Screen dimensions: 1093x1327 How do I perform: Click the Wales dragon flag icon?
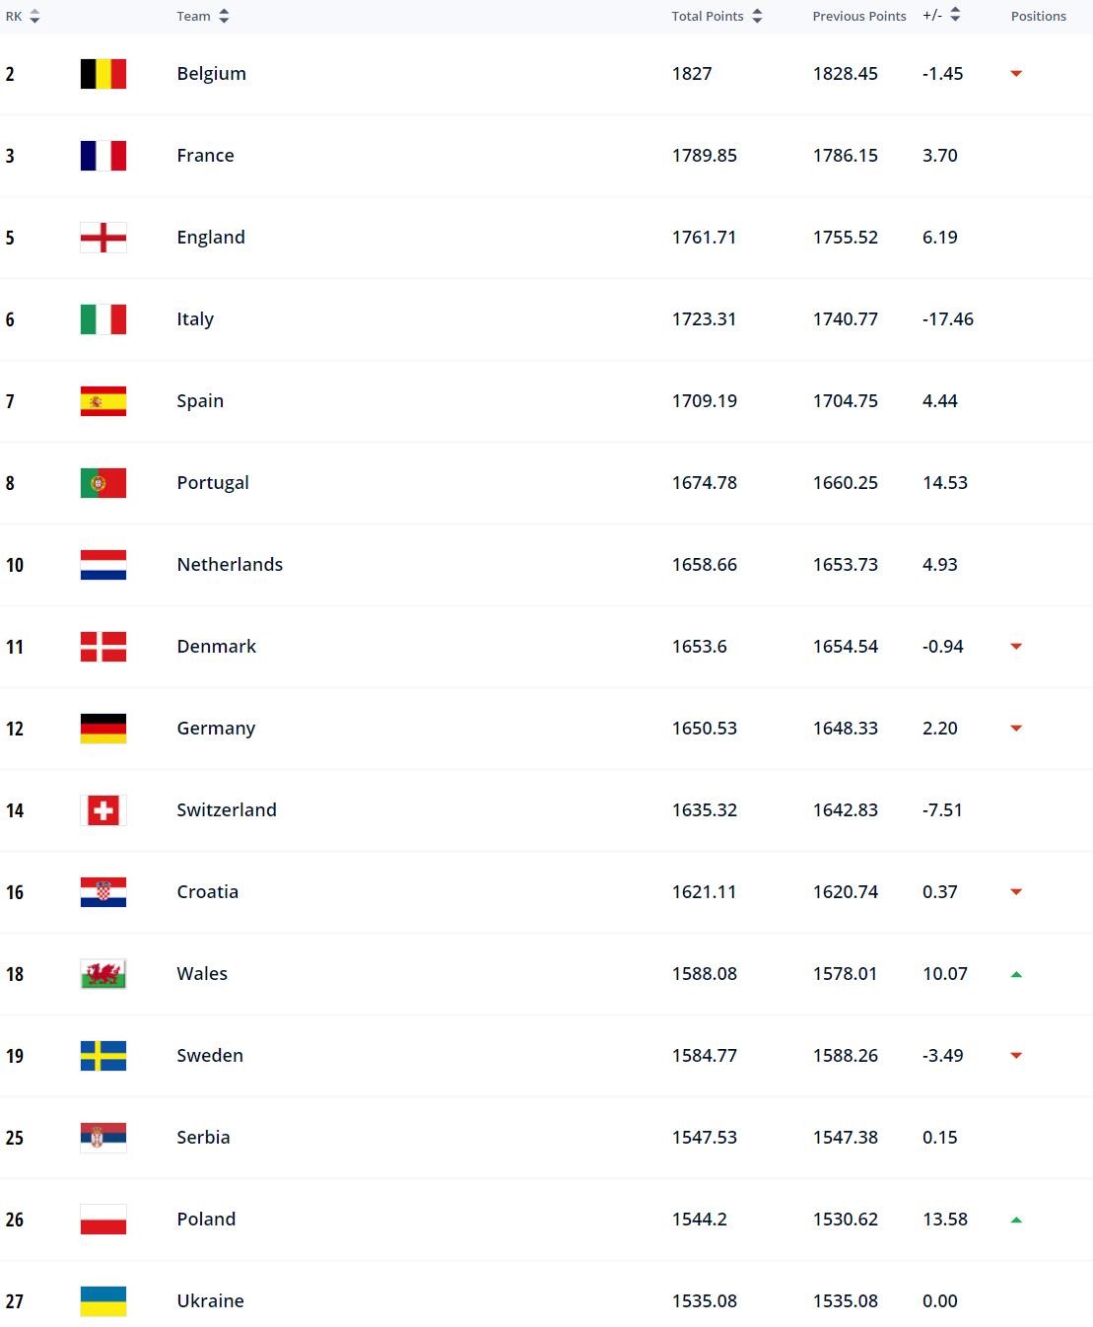tap(103, 974)
